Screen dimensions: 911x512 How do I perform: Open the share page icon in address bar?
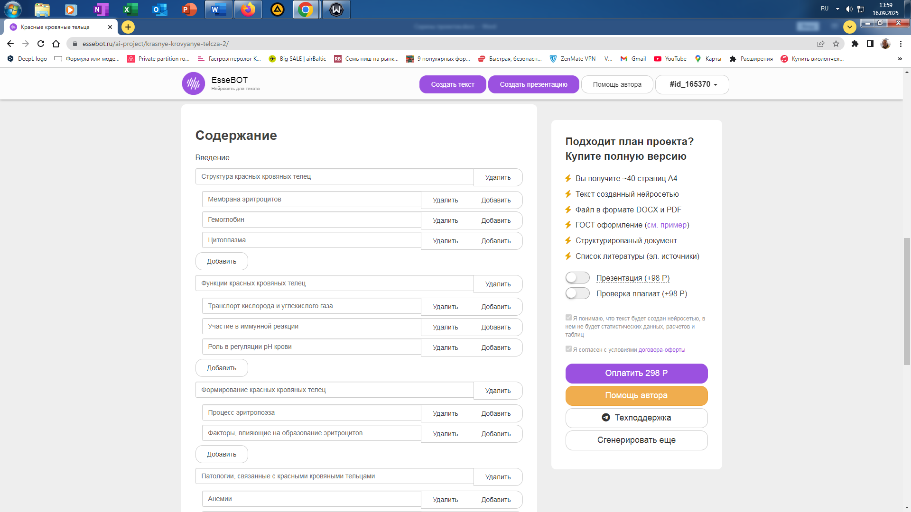point(821,44)
